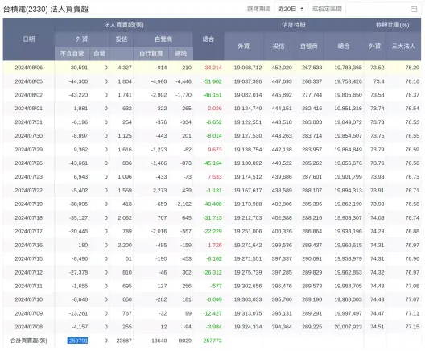Image resolution: width=425 pixels, height=351 pixels.
Task: Focus the custom date range input field
Action: coord(383,9)
